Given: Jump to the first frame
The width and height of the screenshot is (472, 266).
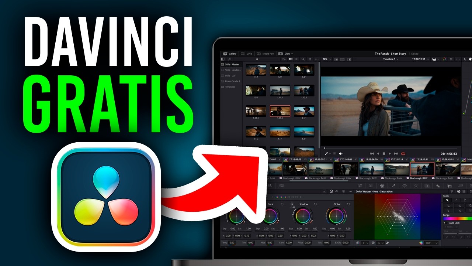Looking at the screenshot, I should click(x=372, y=153).
